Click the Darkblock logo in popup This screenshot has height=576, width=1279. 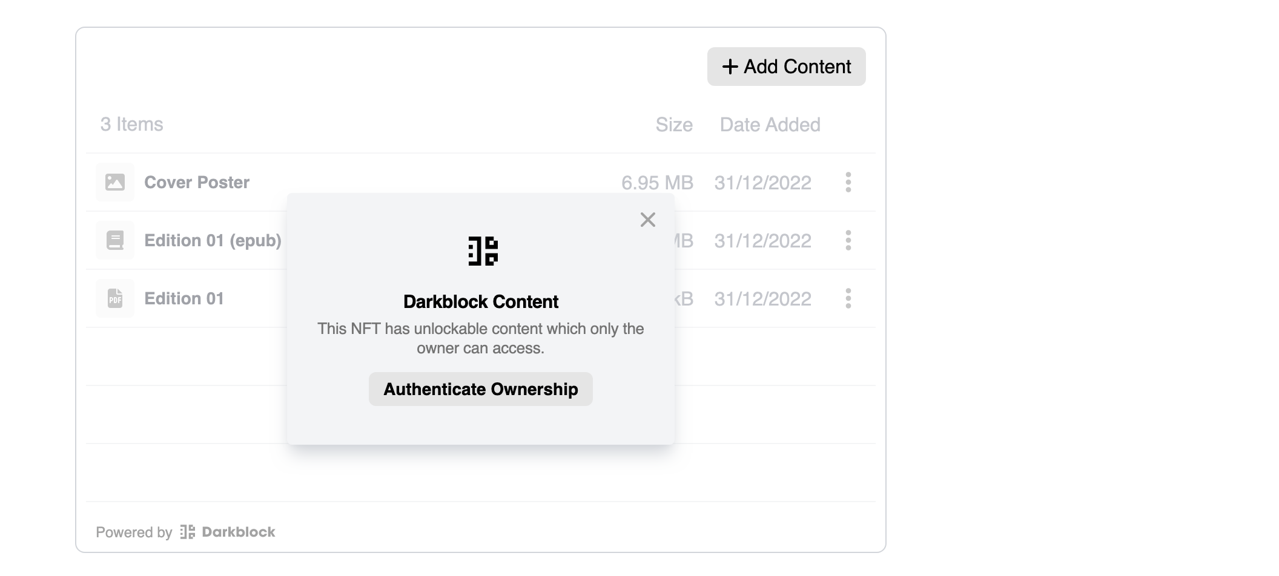[x=483, y=251]
